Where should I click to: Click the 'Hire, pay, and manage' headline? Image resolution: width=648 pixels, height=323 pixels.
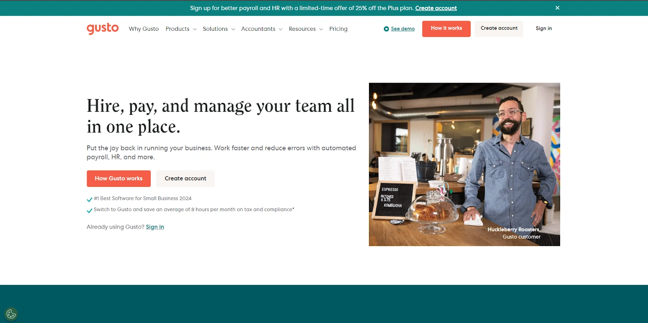pos(221,116)
